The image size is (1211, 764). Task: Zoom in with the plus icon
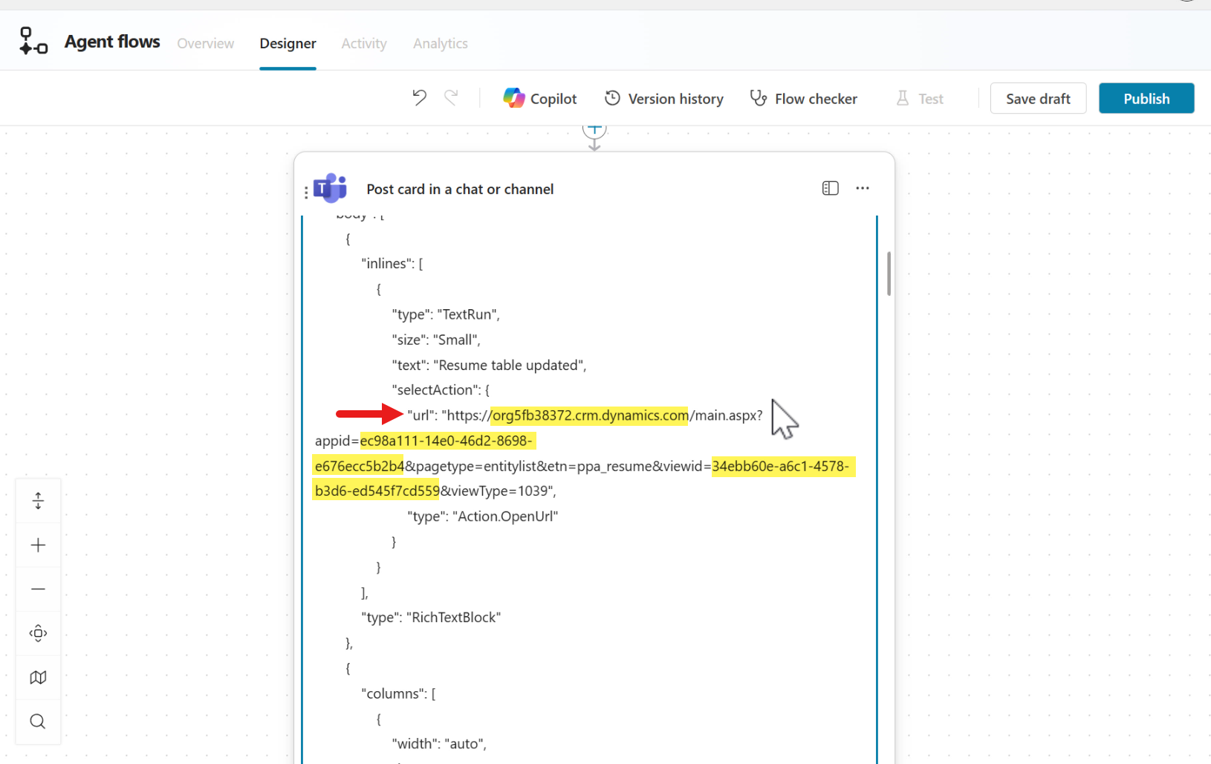point(39,546)
